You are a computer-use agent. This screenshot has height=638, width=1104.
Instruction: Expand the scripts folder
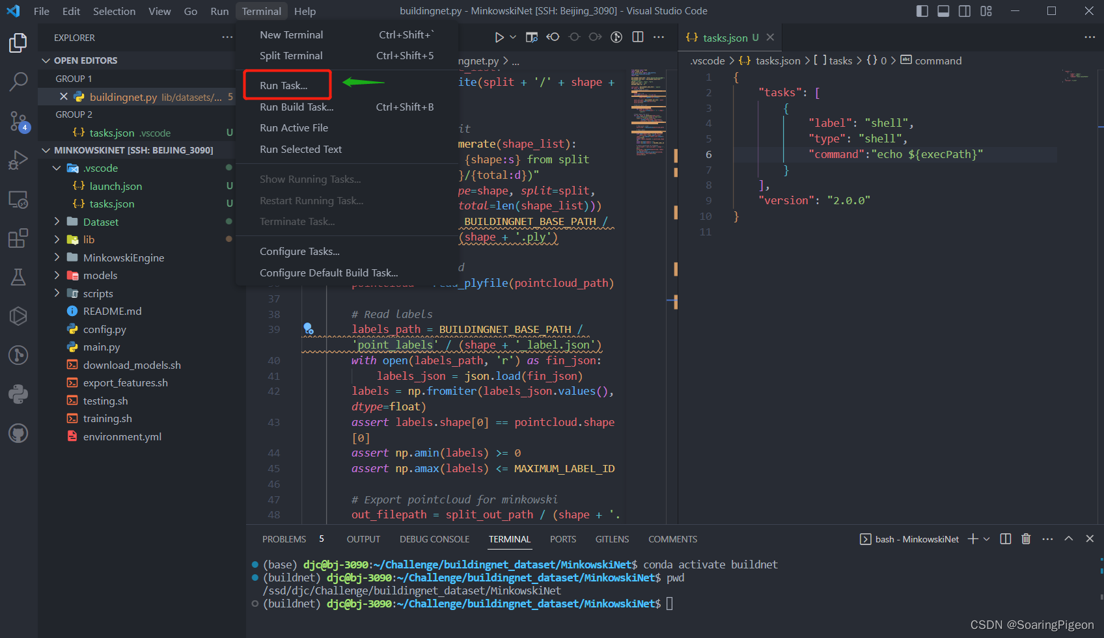57,293
